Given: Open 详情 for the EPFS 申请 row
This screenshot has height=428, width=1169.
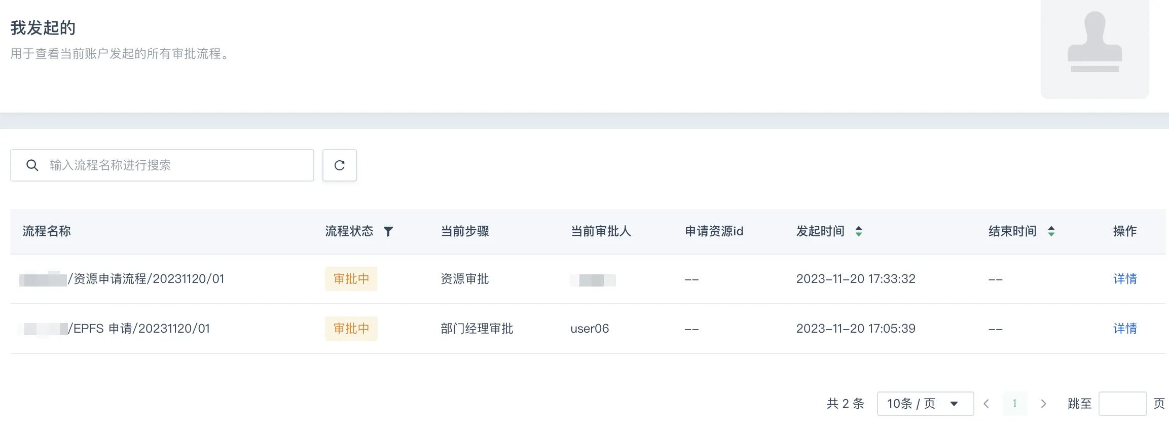Looking at the screenshot, I should tap(1125, 329).
